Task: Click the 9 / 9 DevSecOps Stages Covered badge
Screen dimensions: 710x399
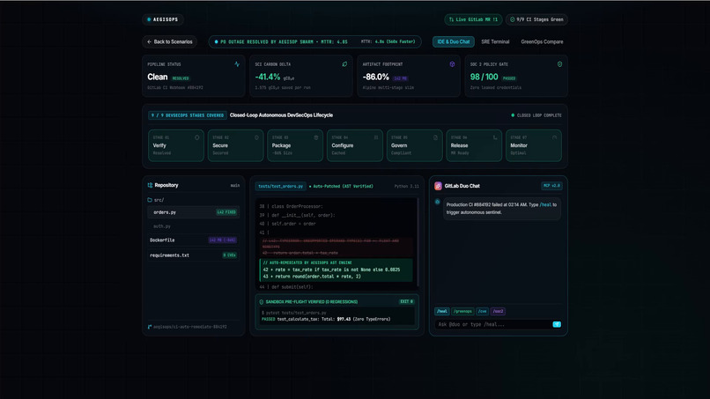Action: (188, 115)
